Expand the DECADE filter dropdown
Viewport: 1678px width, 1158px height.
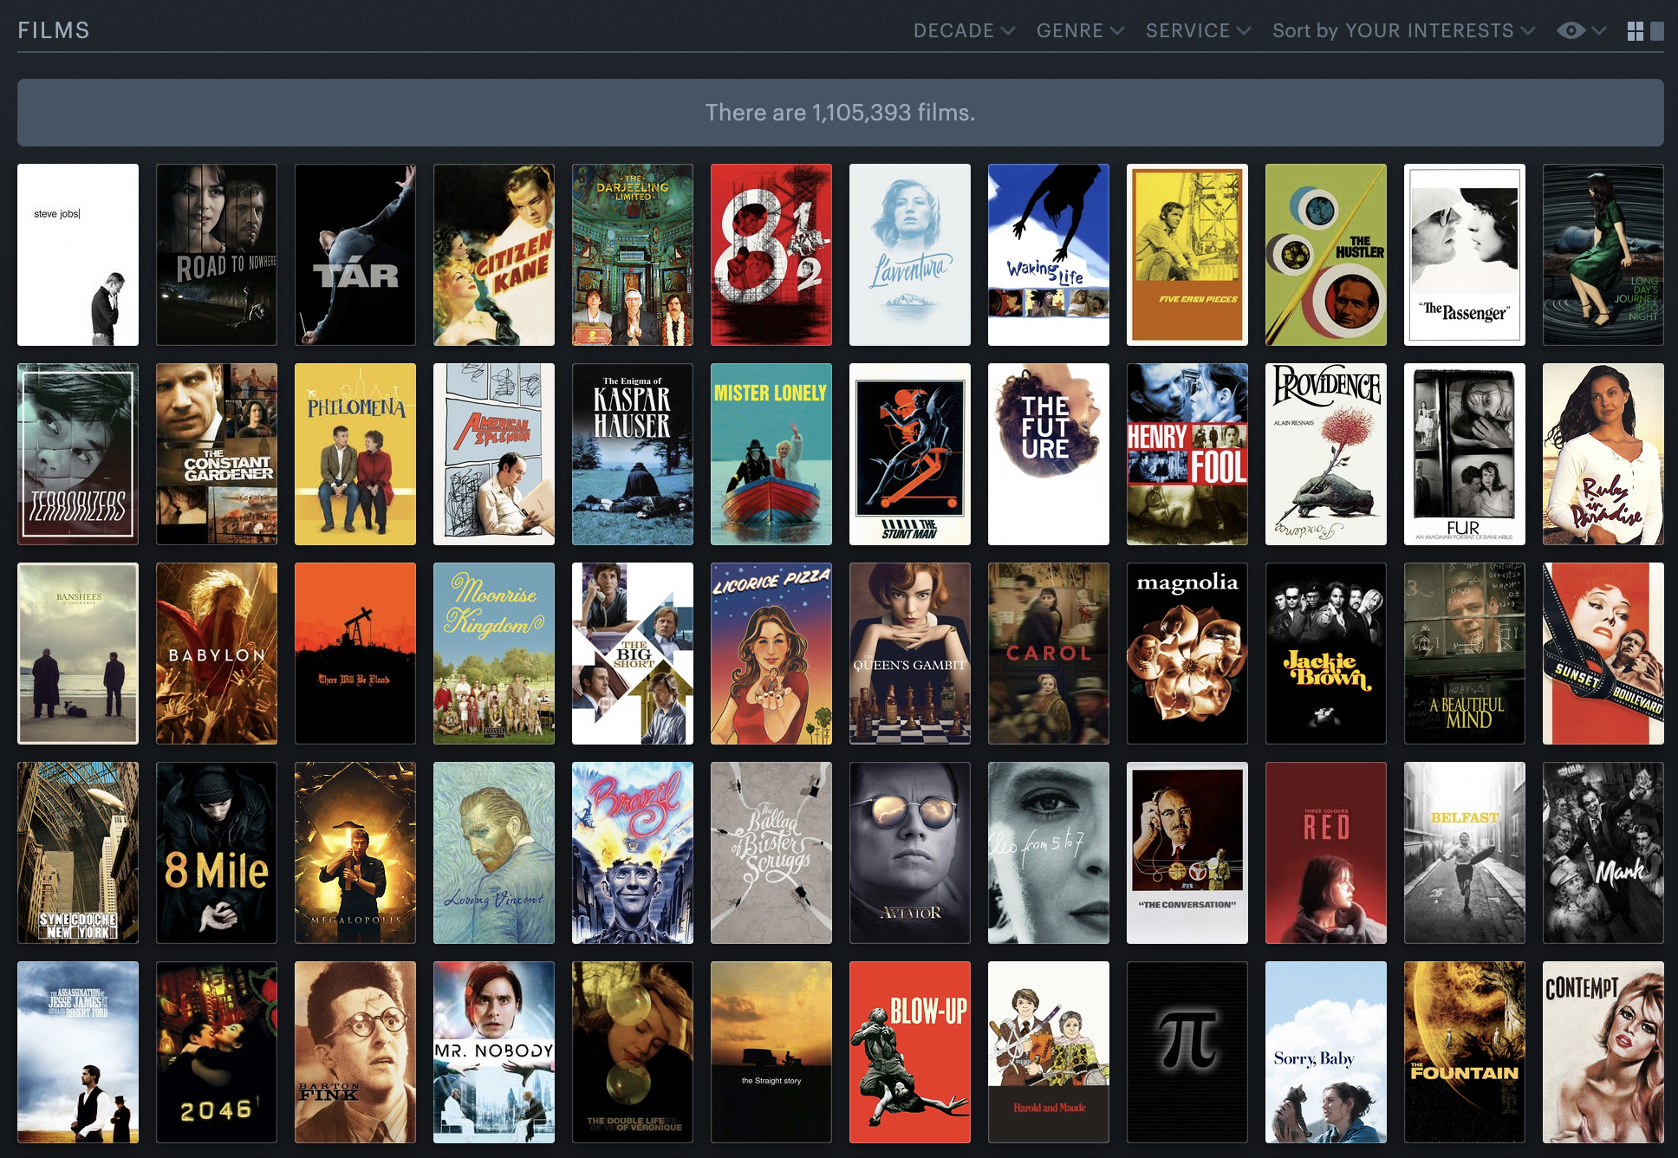pos(964,31)
